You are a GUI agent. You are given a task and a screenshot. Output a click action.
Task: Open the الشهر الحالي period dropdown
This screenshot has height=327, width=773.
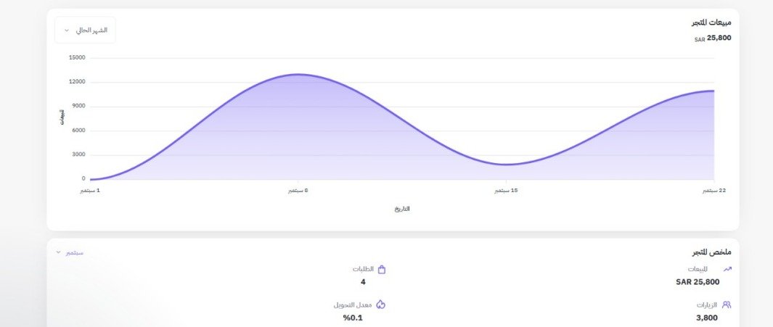pyautogui.click(x=86, y=30)
